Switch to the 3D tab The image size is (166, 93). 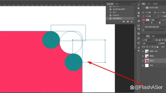click(143, 36)
